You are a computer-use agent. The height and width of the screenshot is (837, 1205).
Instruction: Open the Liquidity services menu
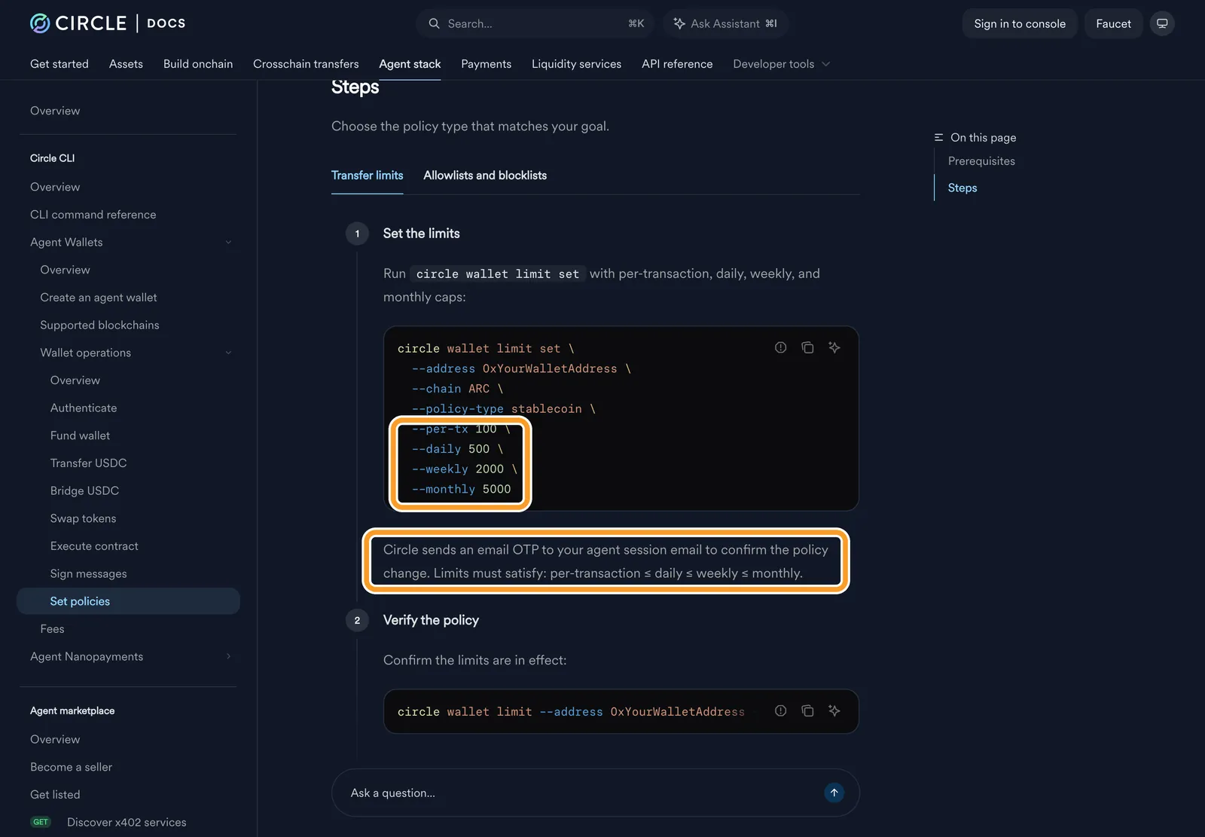(x=576, y=64)
